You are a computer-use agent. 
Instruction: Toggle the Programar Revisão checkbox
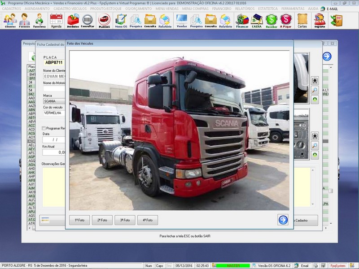[x=44, y=128]
